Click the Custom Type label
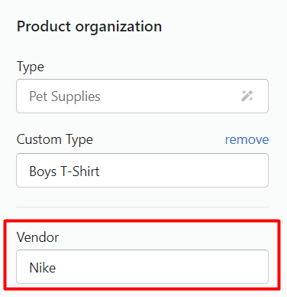The width and height of the screenshot is (287, 297). click(x=55, y=140)
